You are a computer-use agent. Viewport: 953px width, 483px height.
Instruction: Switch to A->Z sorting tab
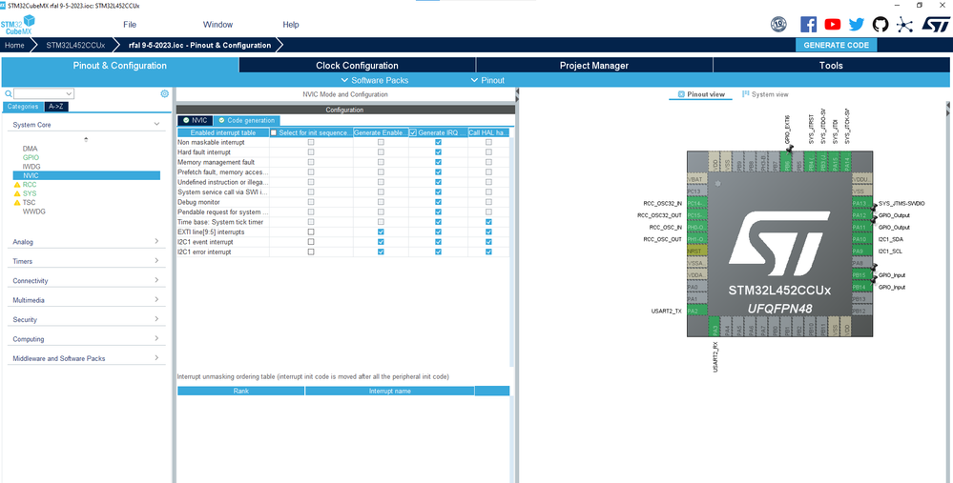click(56, 106)
